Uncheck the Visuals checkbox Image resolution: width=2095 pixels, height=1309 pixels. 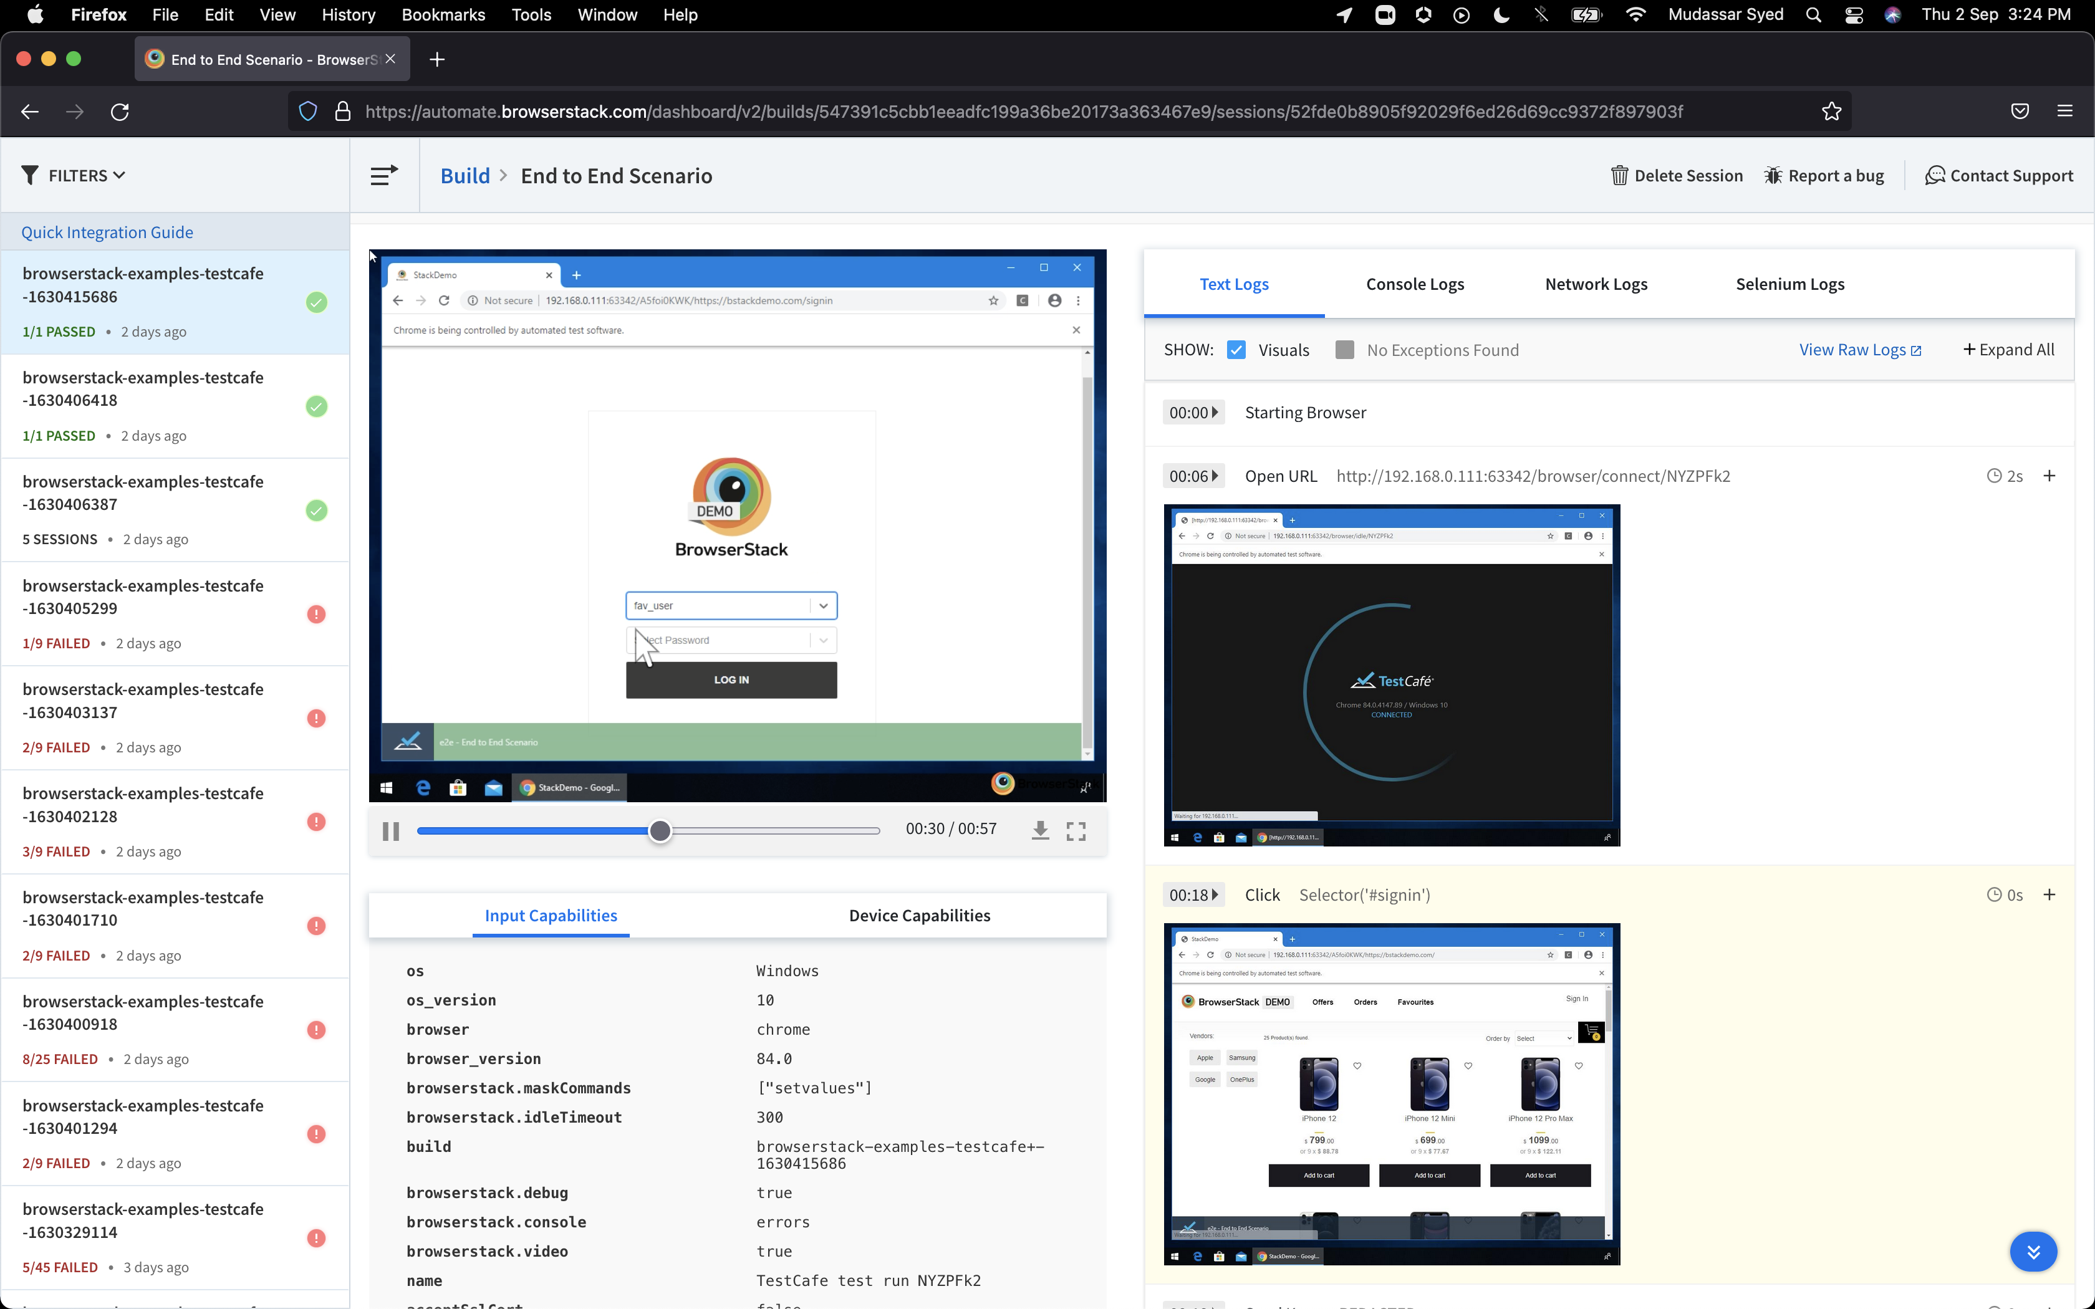click(x=1236, y=350)
